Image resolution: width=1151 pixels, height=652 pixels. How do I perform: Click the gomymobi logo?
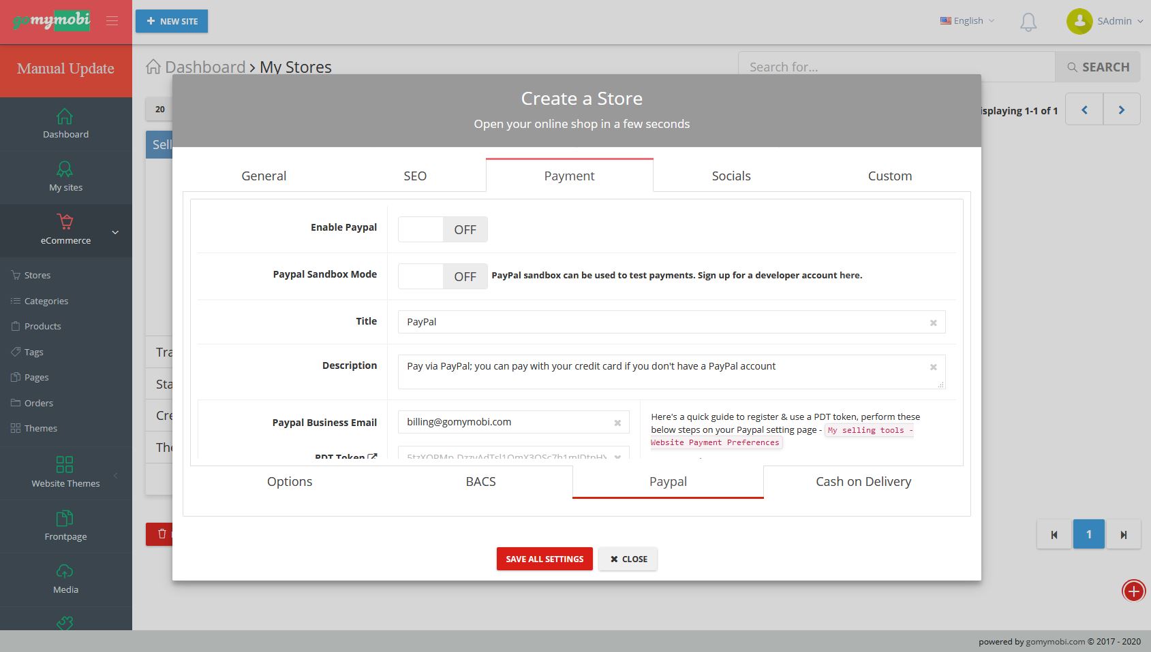coord(51,21)
